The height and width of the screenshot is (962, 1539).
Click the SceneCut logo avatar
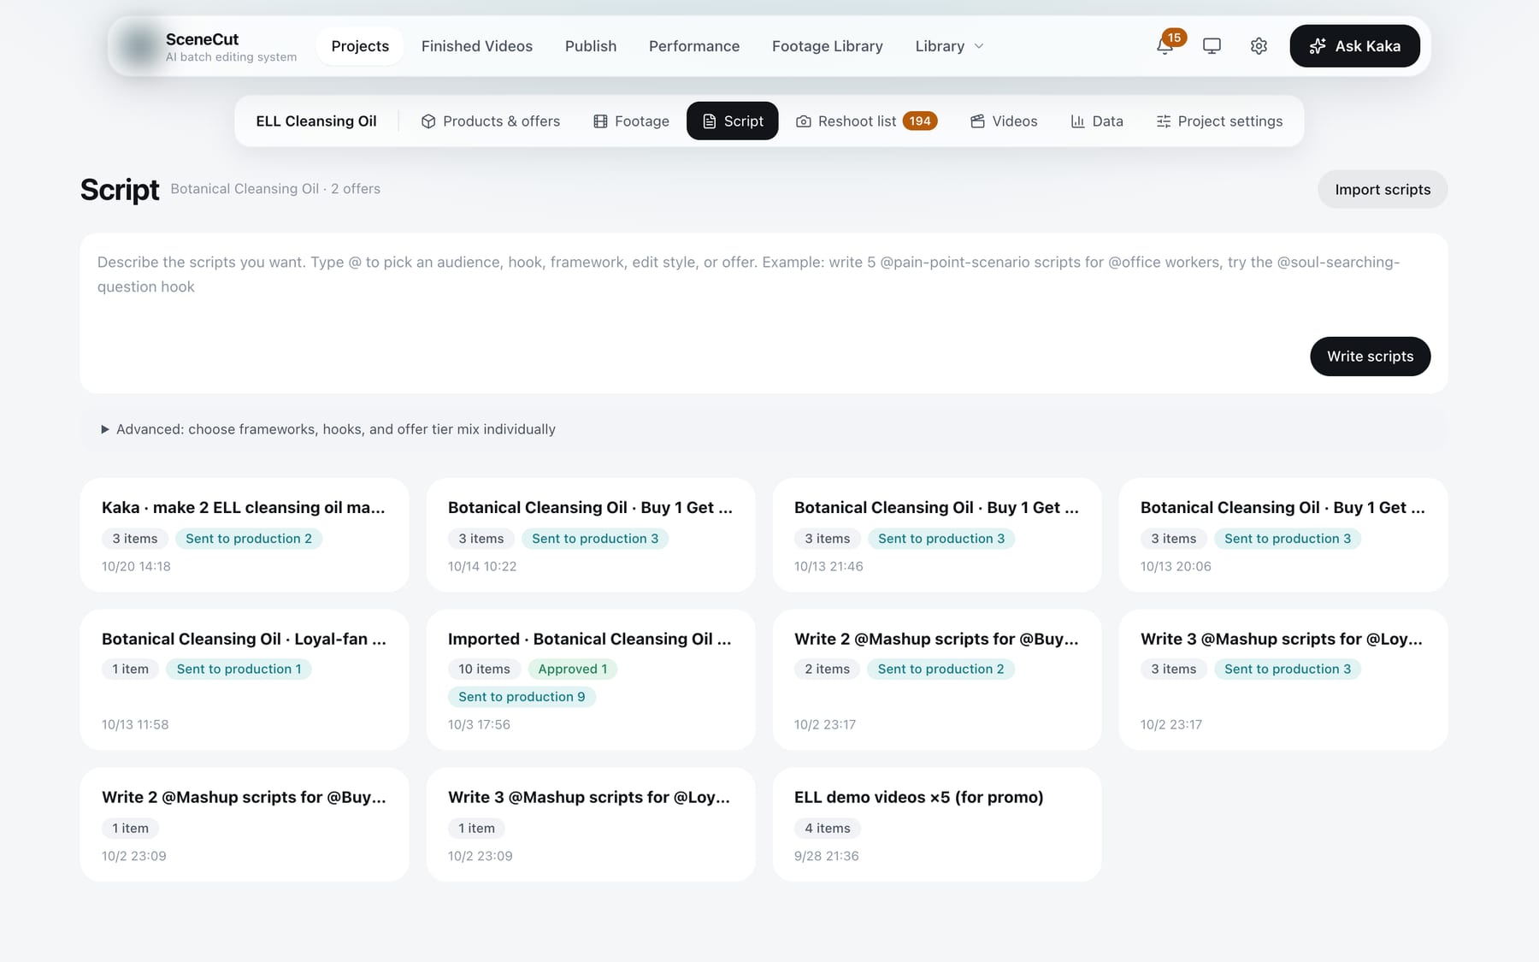pos(139,46)
